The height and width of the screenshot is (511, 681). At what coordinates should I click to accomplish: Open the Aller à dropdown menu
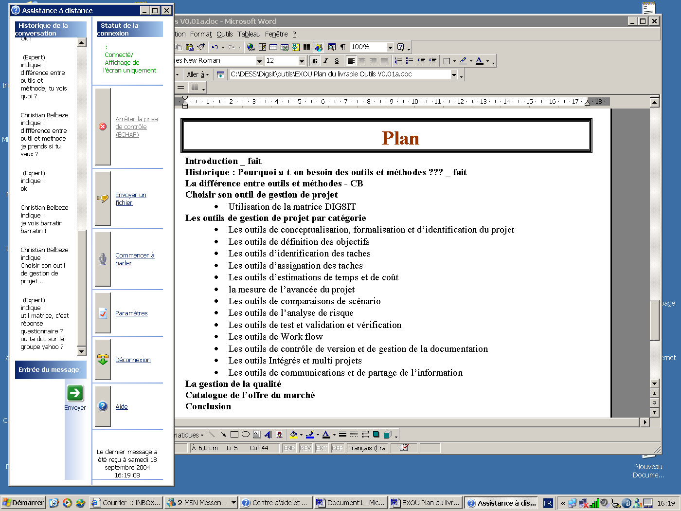click(x=197, y=74)
